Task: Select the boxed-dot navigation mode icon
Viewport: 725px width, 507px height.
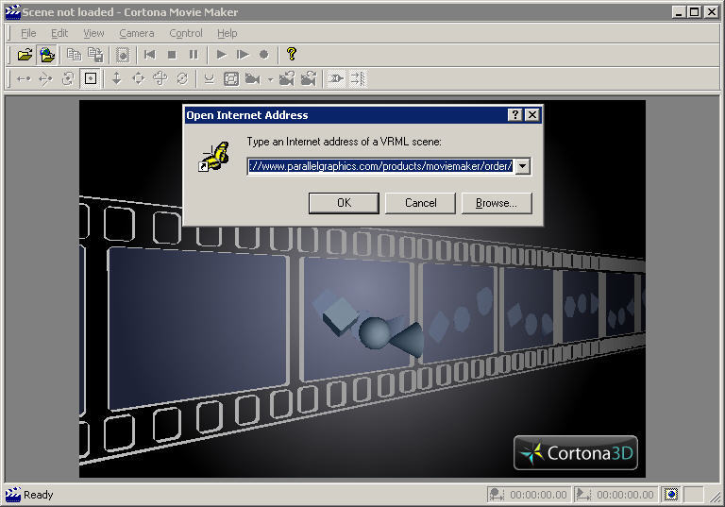Action: coord(91,79)
